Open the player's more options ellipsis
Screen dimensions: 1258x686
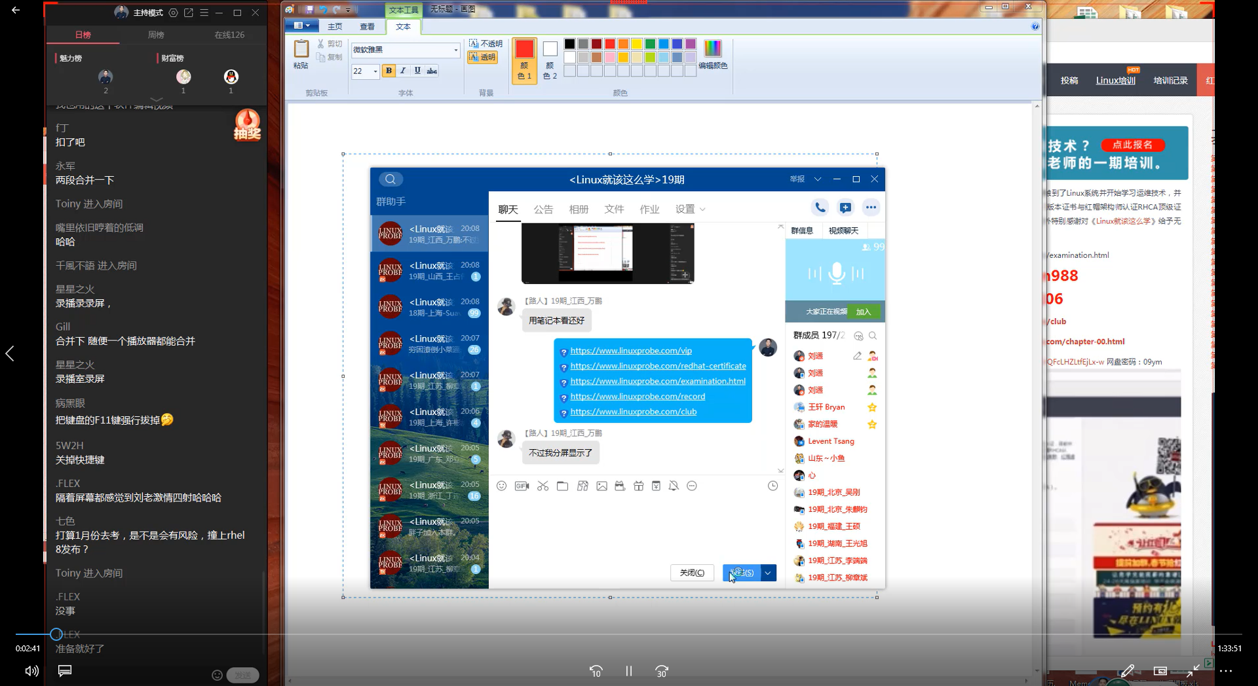pos(1226,671)
